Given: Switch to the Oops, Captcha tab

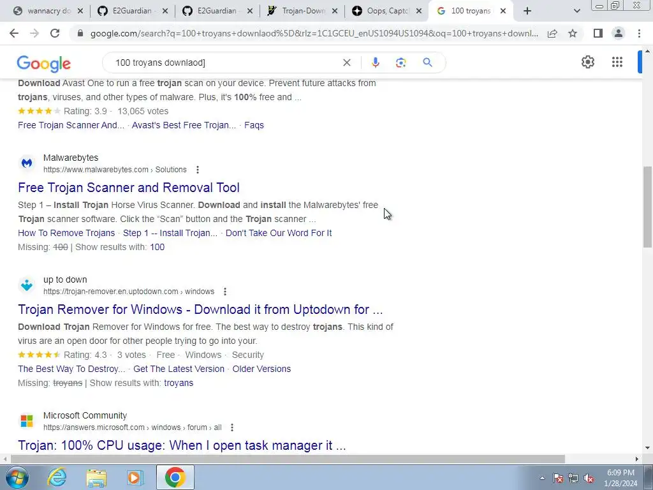Looking at the screenshot, I should click(388, 11).
